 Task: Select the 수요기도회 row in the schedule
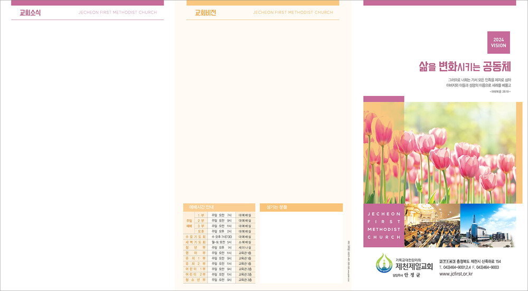pos(219,237)
